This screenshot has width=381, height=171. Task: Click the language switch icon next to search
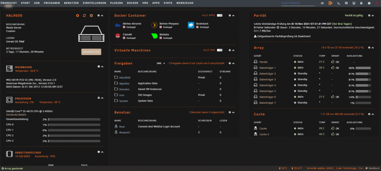coord(322,3)
